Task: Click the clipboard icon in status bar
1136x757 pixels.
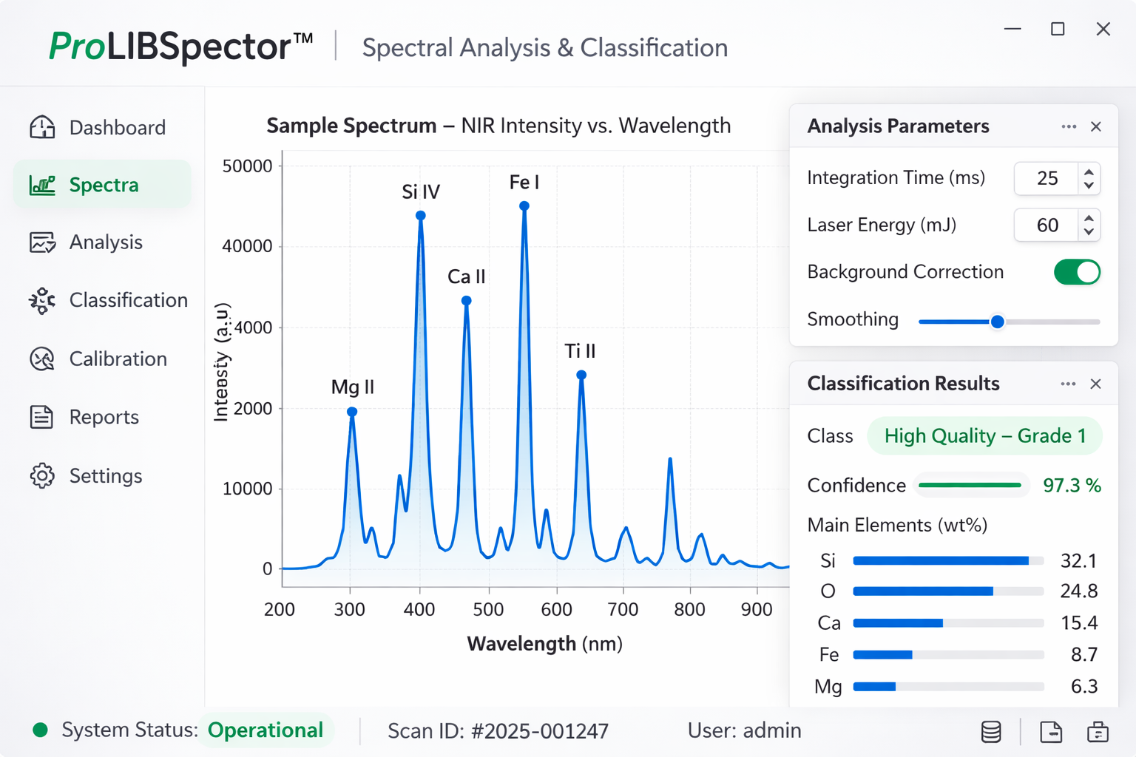Action: click(1098, 732)
